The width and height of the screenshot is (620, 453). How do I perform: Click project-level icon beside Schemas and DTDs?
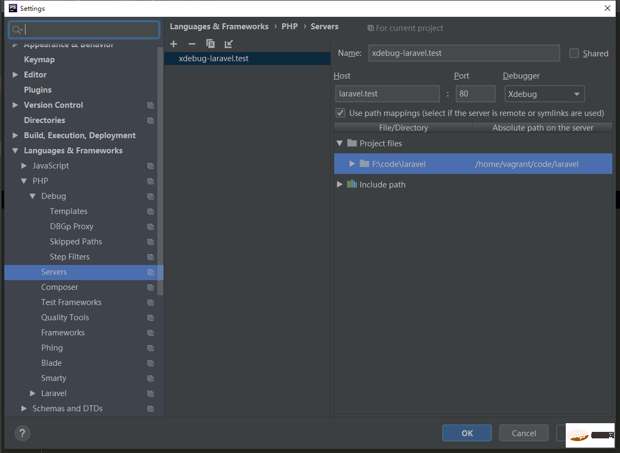(x=150, y=409)
